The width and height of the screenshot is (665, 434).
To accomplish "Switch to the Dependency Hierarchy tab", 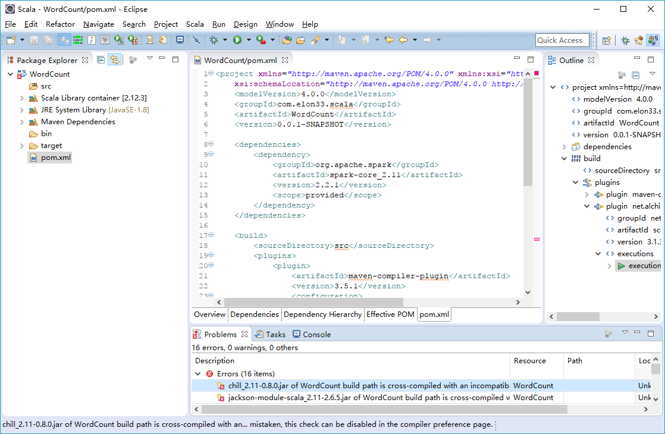I will pyautogui.click(x=322, y=314).
